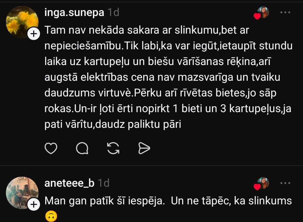Open the aneteee_b username link
This screenshot has height=222, width=303.
(69, 183)
